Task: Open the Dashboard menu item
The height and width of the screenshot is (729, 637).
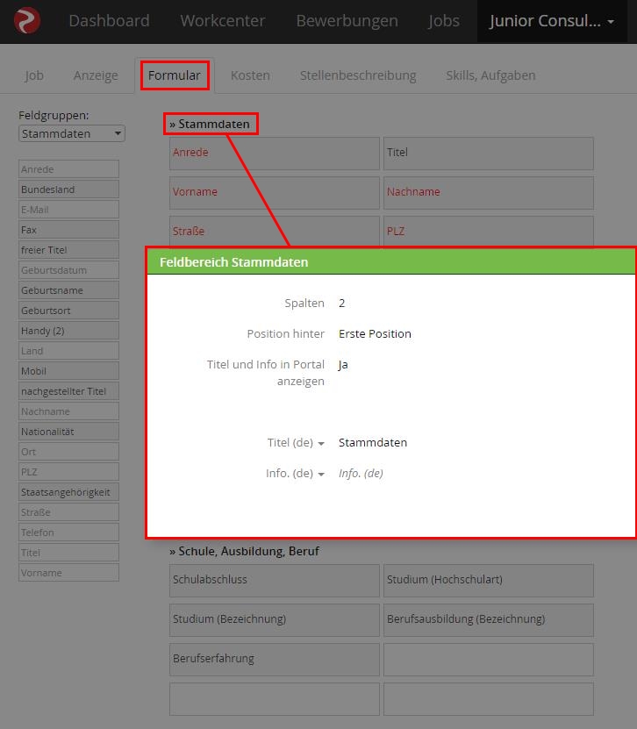Action: click(110, 21)
